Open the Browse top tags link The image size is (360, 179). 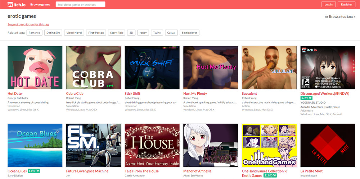click(x=342, y=17)
